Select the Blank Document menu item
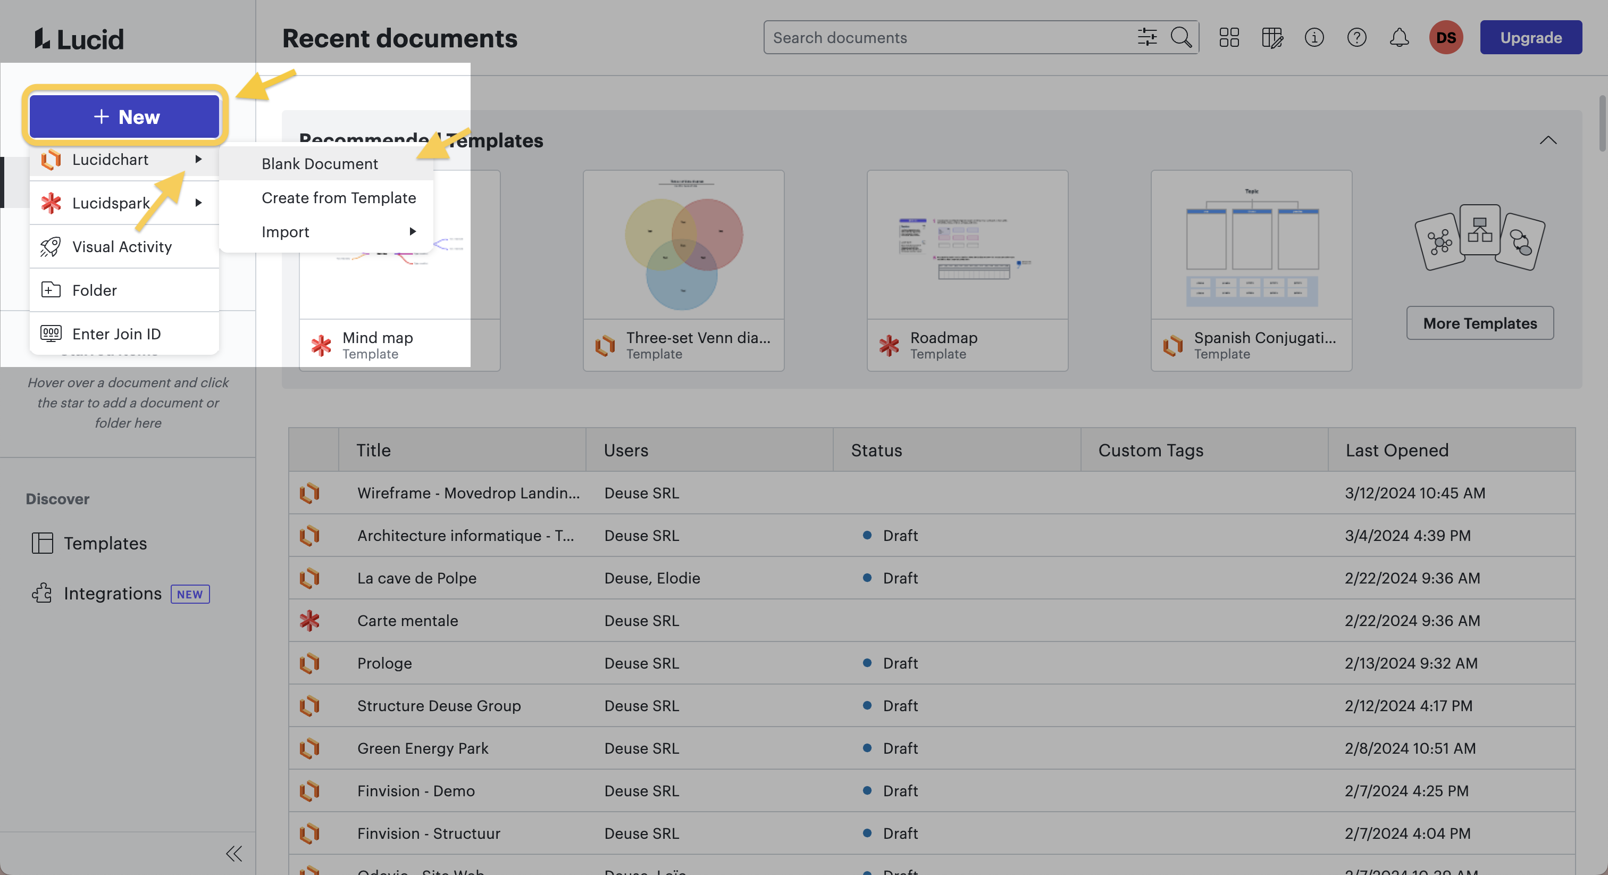1608x875 pixels. pos(319,164)
